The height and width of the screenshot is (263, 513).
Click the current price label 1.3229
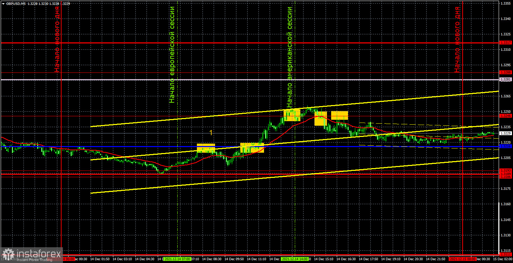[x=505, y=133]
